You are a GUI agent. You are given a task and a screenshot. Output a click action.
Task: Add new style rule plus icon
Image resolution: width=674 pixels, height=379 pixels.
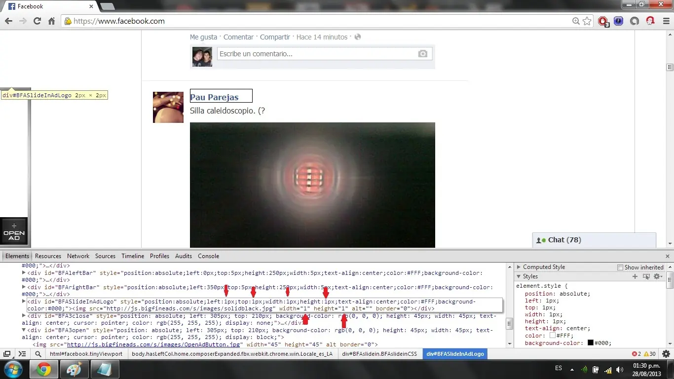[635, 276]
